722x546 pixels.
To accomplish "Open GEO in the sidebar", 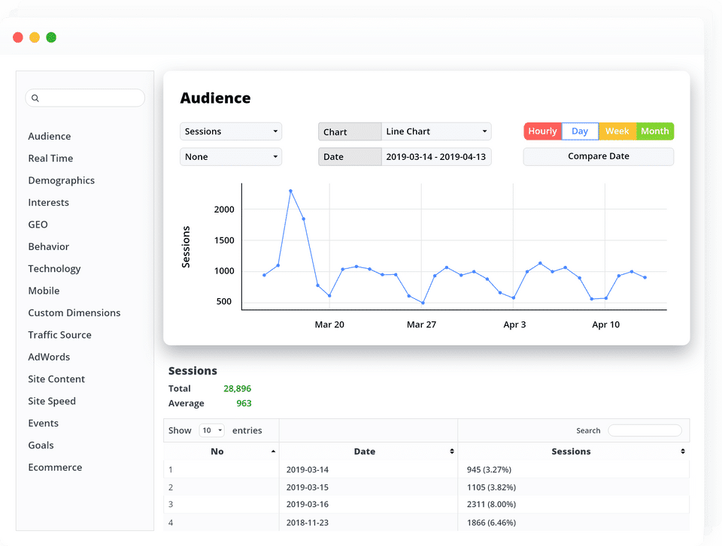I will pyautogui.click(x=38, y=225).
